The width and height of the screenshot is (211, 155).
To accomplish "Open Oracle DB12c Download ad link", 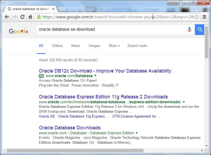I will pos(105,71).
